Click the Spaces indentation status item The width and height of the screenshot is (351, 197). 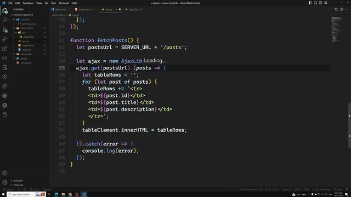click(286, 189)
